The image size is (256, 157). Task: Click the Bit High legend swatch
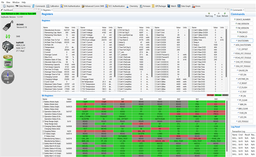[210, 95]
